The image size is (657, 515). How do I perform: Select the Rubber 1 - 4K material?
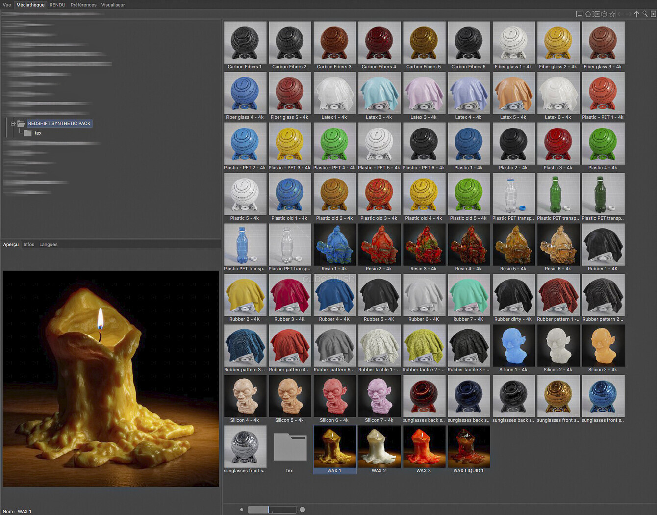click(603, 248)
